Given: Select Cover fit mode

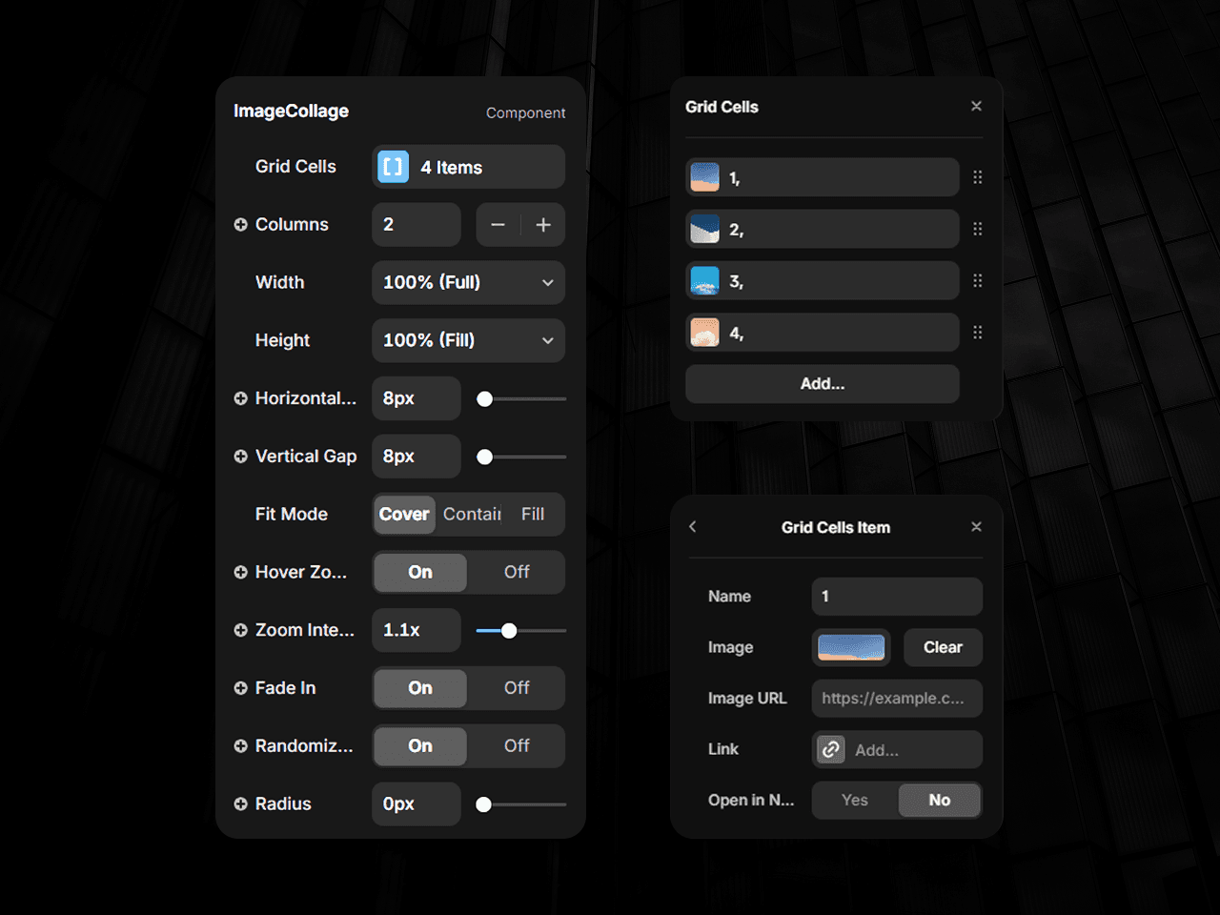Looking at the screenshot, I should coord(404,515).
